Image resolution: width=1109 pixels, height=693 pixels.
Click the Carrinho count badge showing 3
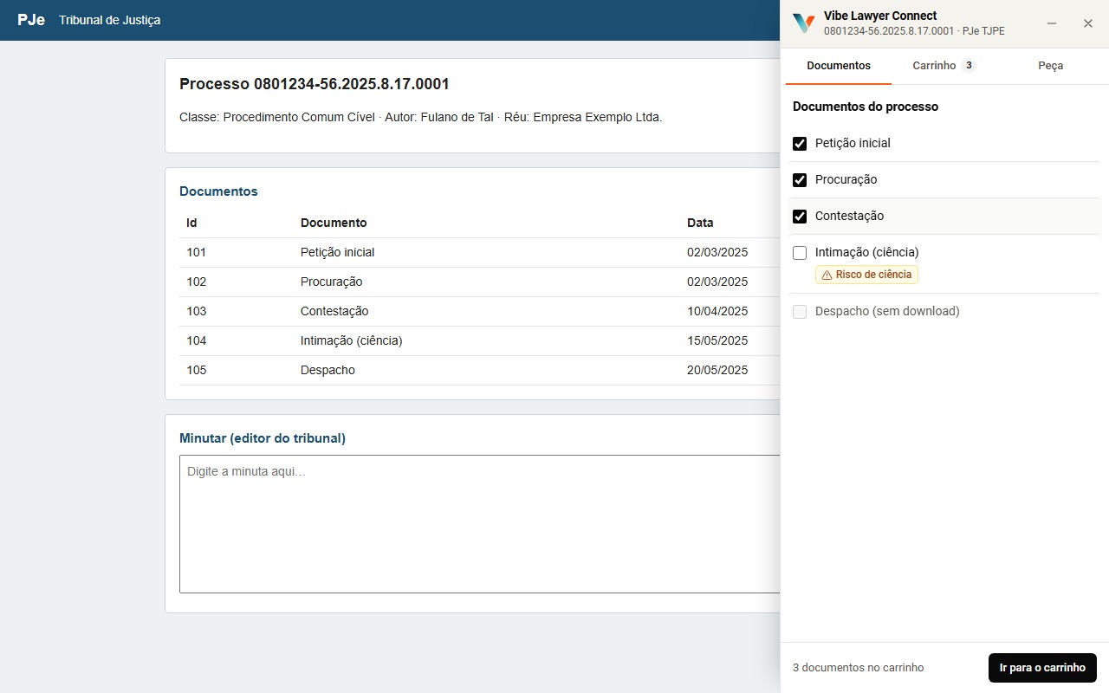point(969,66)
